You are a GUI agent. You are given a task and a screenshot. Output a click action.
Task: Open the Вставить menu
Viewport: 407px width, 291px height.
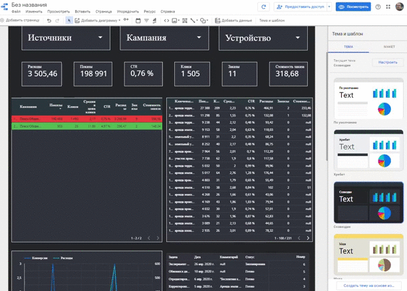(x=82, y=12)
